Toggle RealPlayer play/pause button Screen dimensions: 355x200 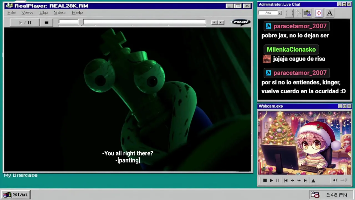(x=25, y=22)
